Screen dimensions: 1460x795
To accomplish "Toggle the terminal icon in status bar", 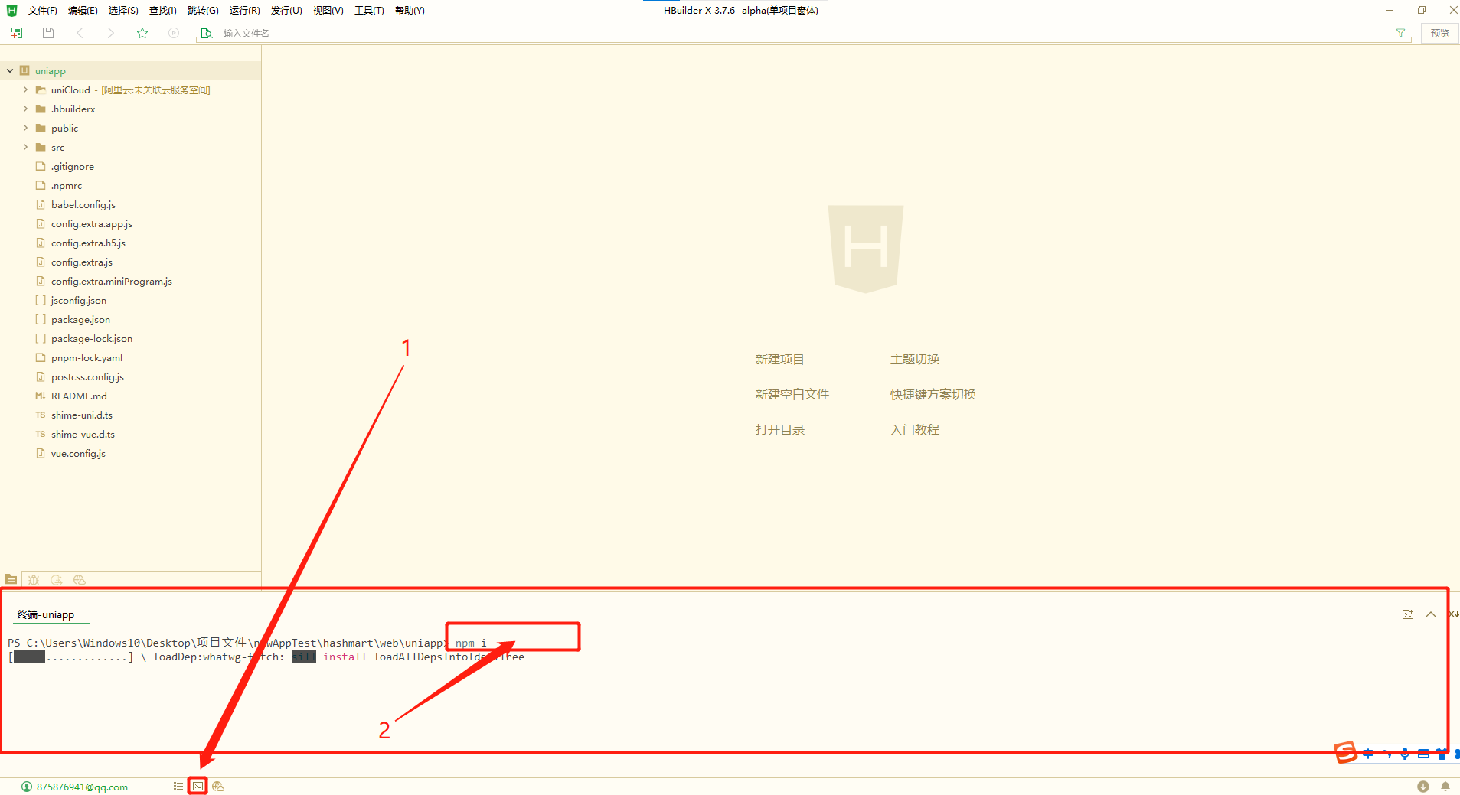I will 198,786.
